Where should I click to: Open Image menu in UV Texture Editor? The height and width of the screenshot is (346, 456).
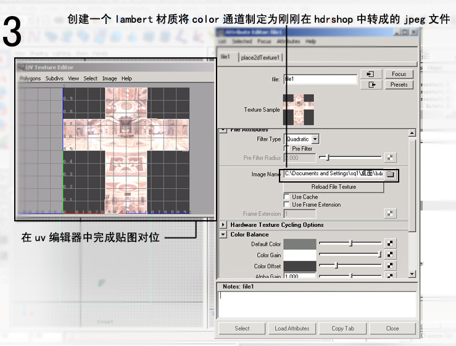coord(109,78)
